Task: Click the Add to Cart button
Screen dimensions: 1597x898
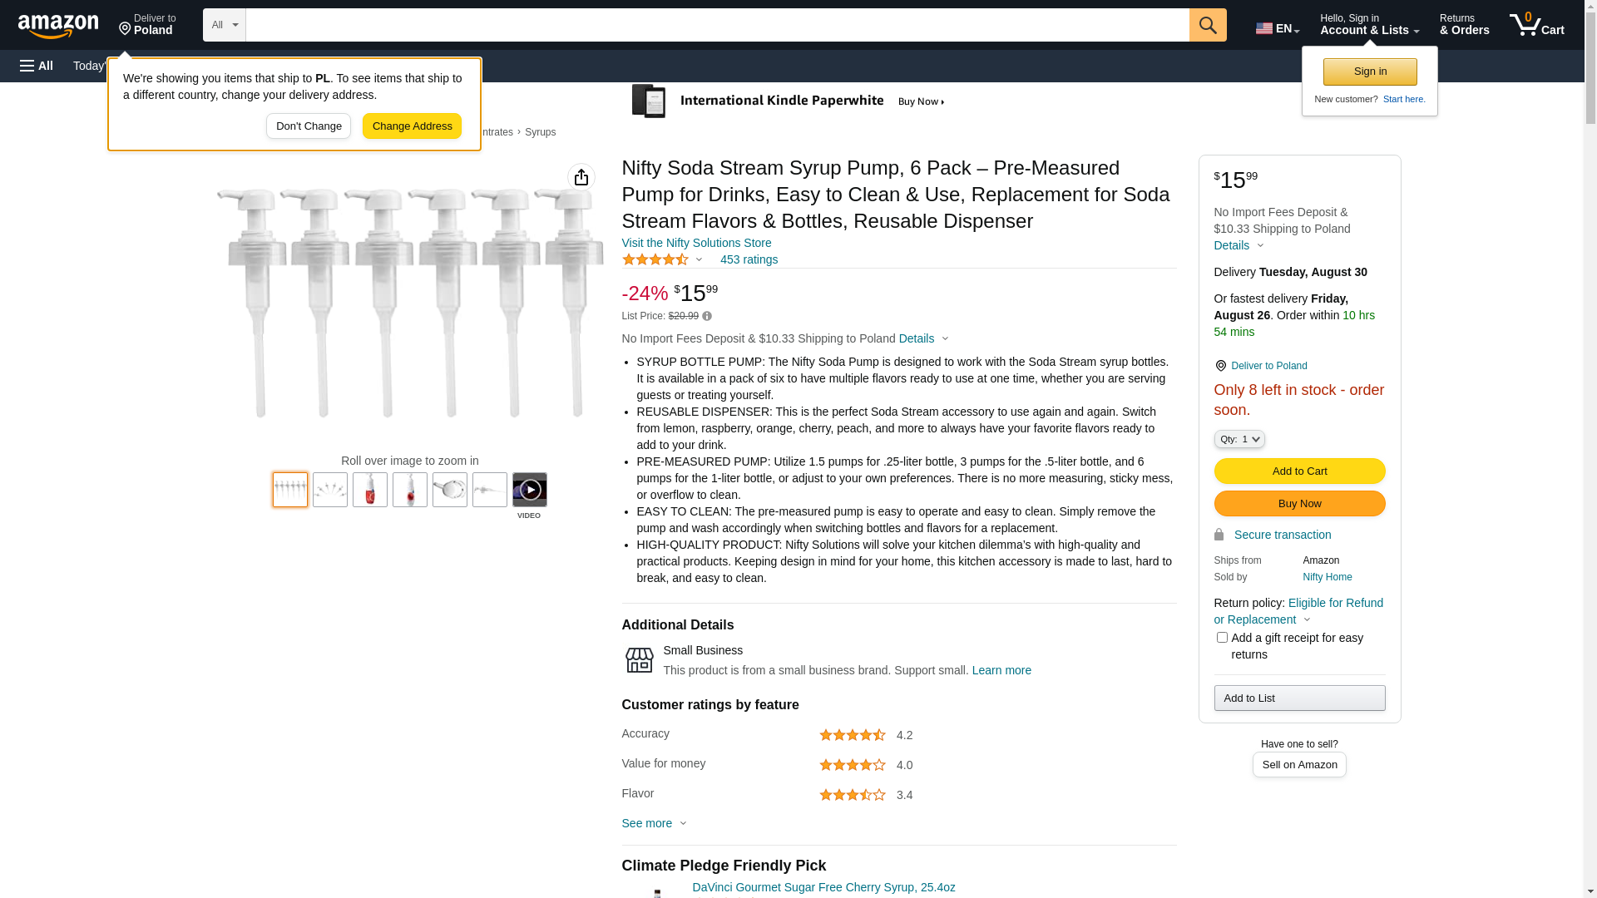Action: pos(1299,471)
